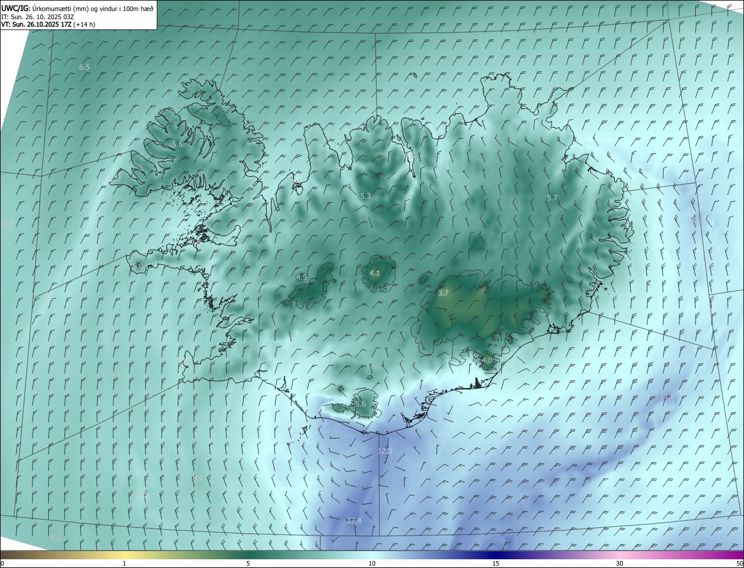
Task: Click the 10 tick on the color scale
Action: pyautogui.click(x=372, y=563)
